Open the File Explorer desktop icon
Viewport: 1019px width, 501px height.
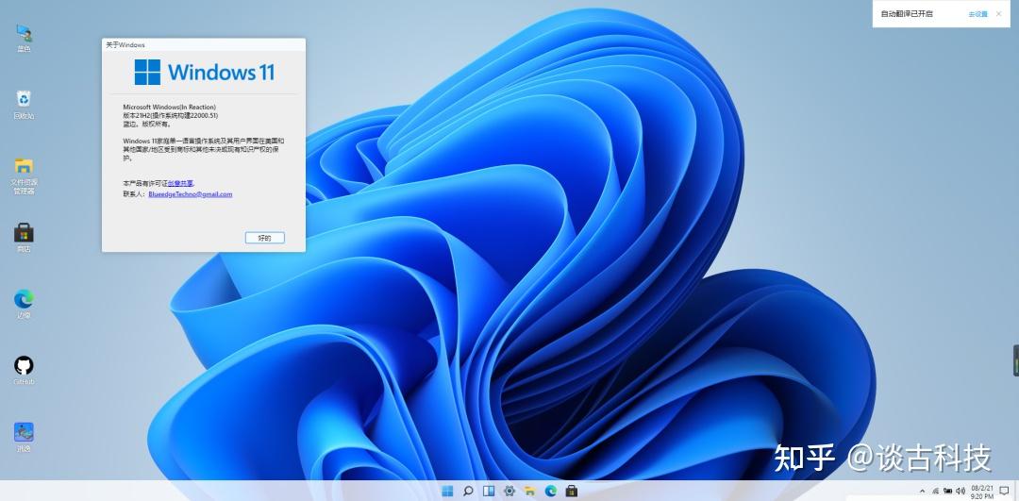24,175
